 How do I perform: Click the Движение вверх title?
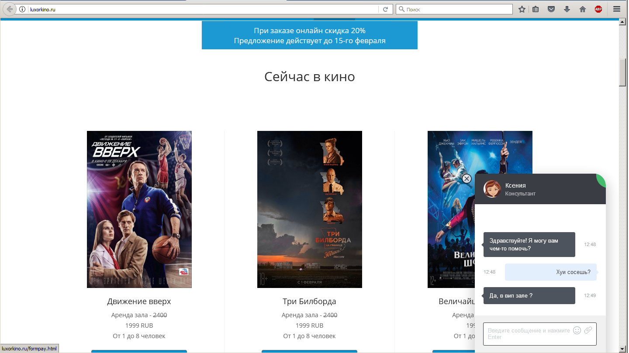point(139,302)
